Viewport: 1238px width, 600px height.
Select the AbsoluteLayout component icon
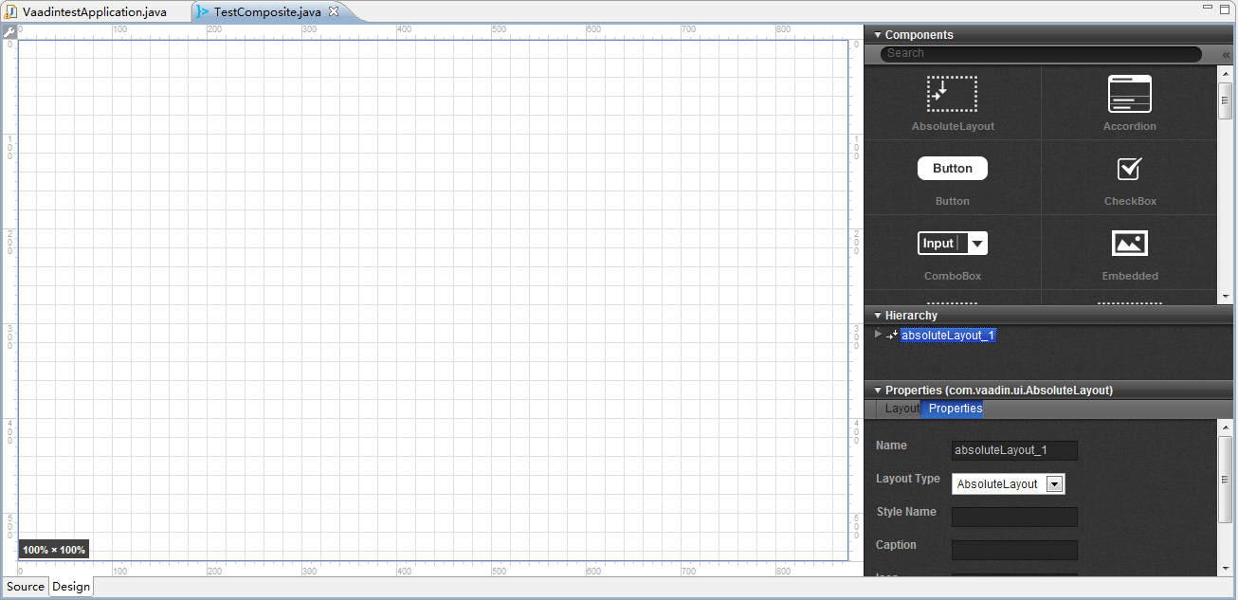pyautogui.click(x=952, y=94)
